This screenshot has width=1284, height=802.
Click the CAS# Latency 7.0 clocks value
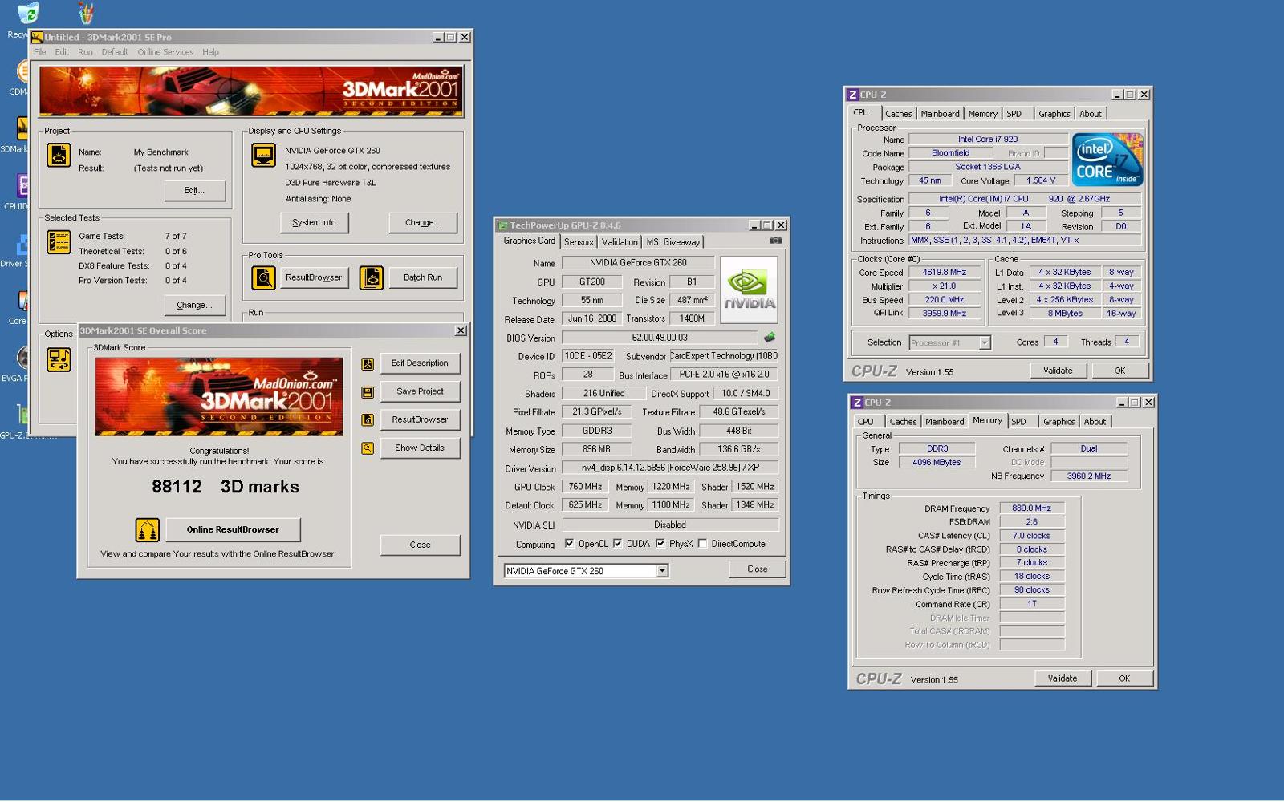click(1031, 536)
